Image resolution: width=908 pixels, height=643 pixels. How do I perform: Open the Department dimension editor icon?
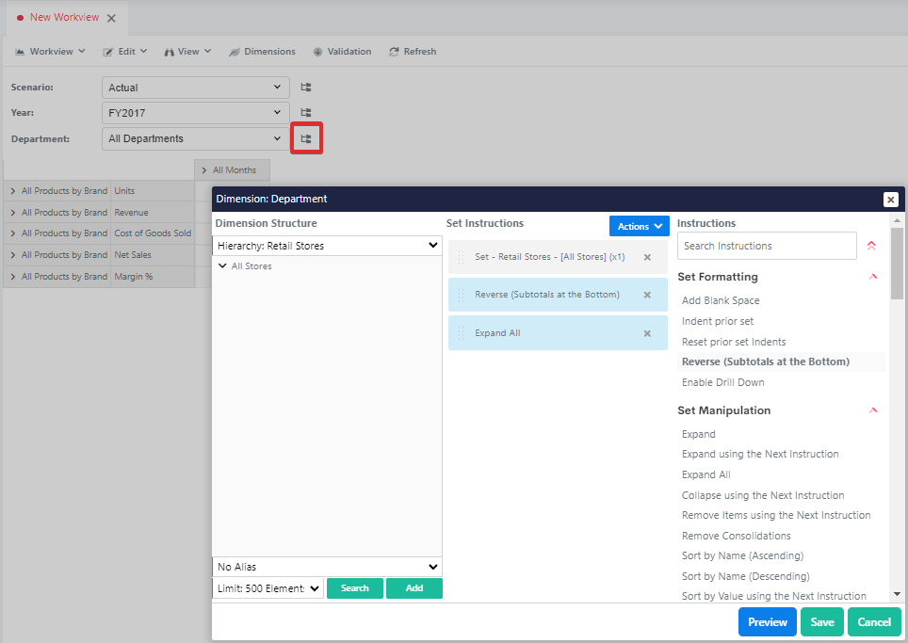point(306,138)
